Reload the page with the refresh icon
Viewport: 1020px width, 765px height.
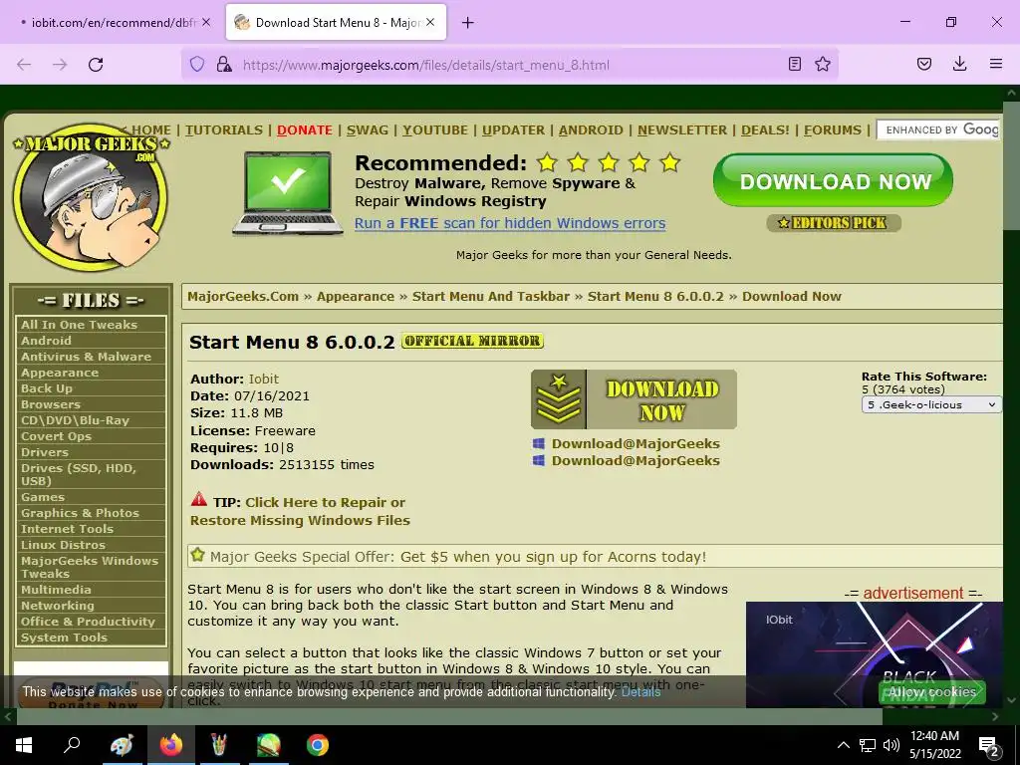pyautogui.click(x=96, y=65)
